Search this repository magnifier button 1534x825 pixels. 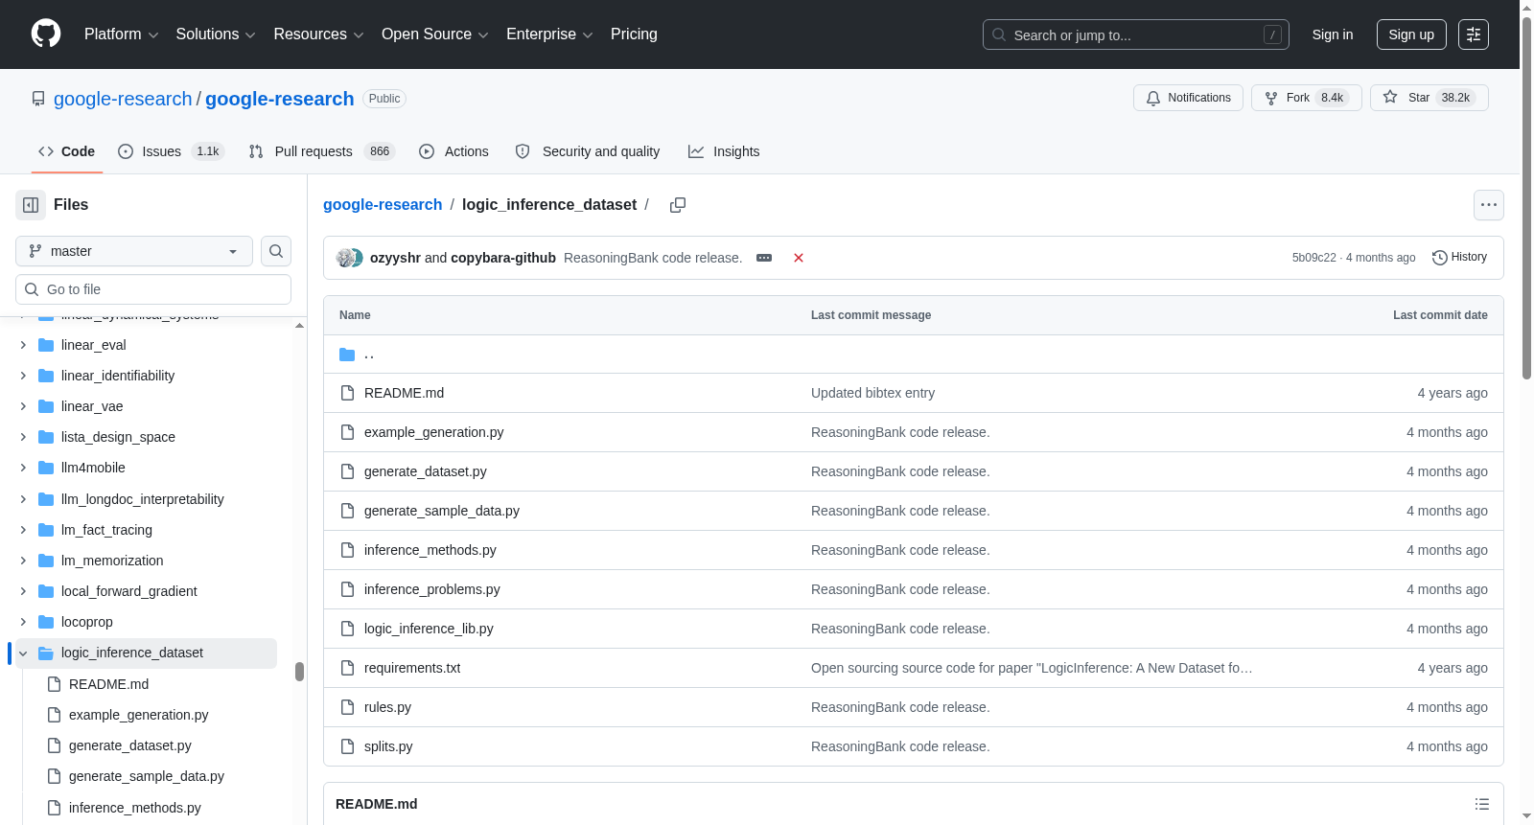pos(276,251)
